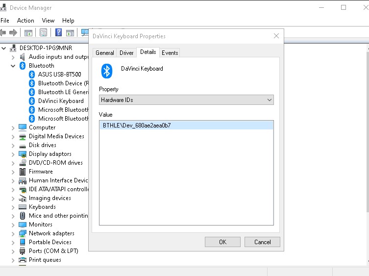
Task: Select ASUS USB-BT500 in the device tree
Action: pyautogui.click(x=59, y=75)
